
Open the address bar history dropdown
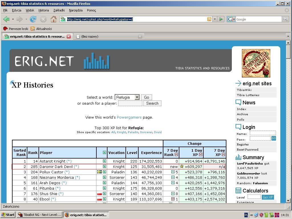pyautogui.click(x=215, y=19)
